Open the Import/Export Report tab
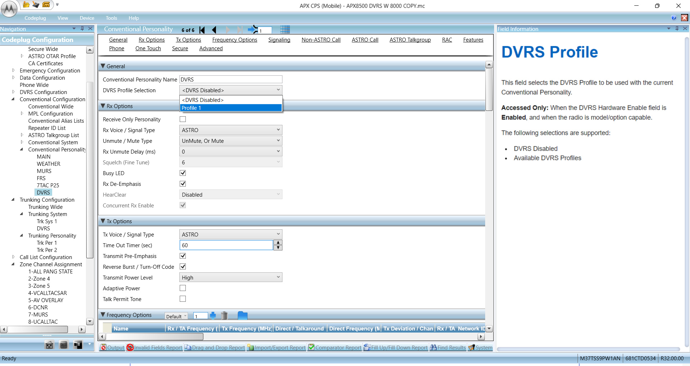 [x=276, y=347]
